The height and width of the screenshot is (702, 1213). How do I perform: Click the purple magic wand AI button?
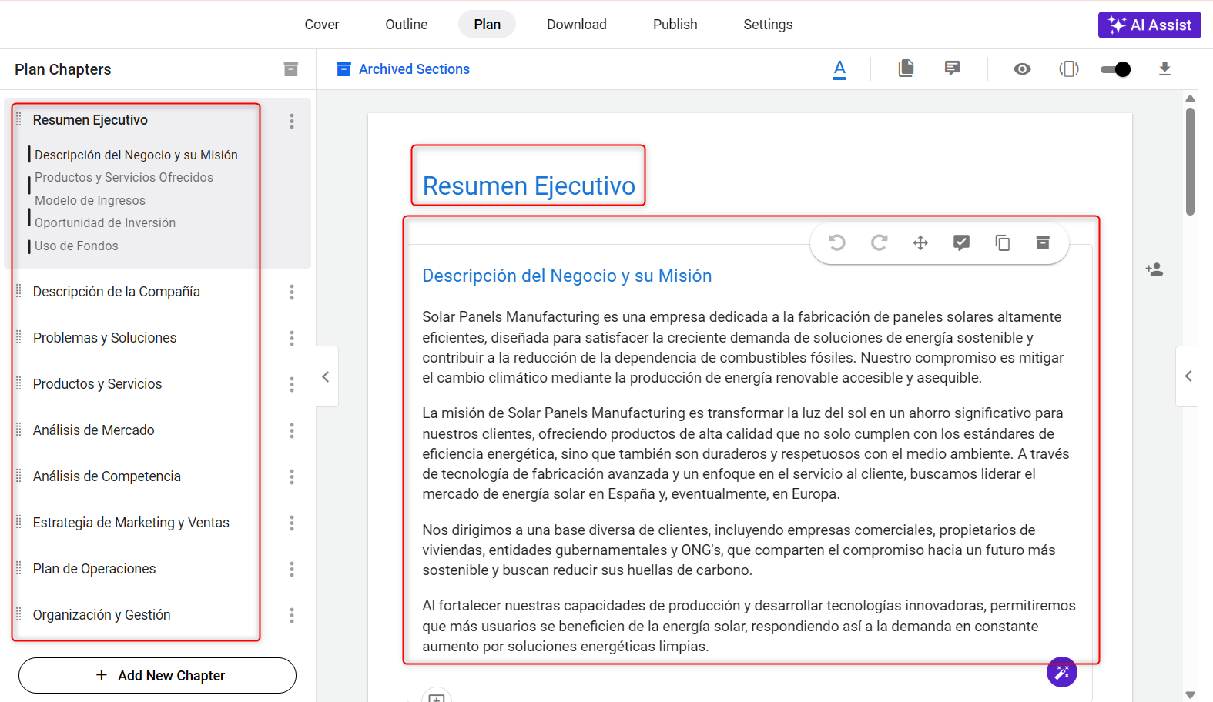[x=1062, y=672]
